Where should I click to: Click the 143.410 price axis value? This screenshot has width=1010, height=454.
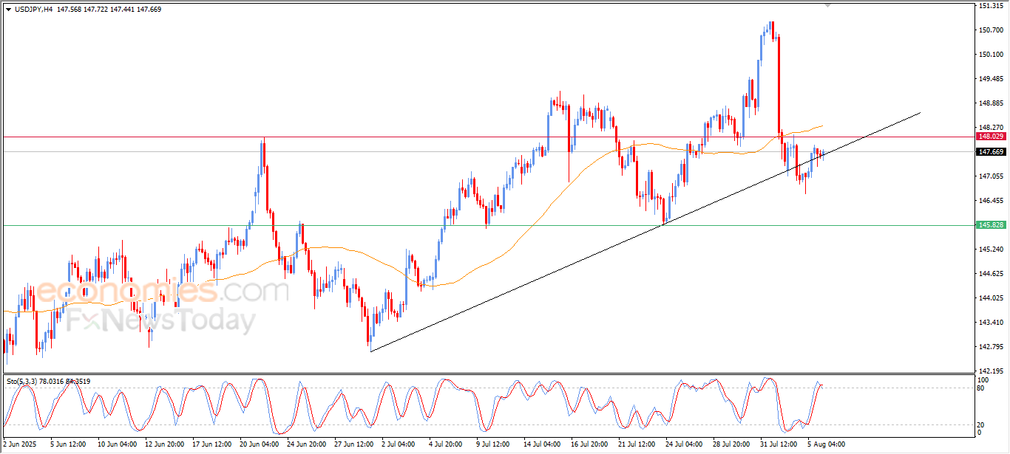point(990,323)
